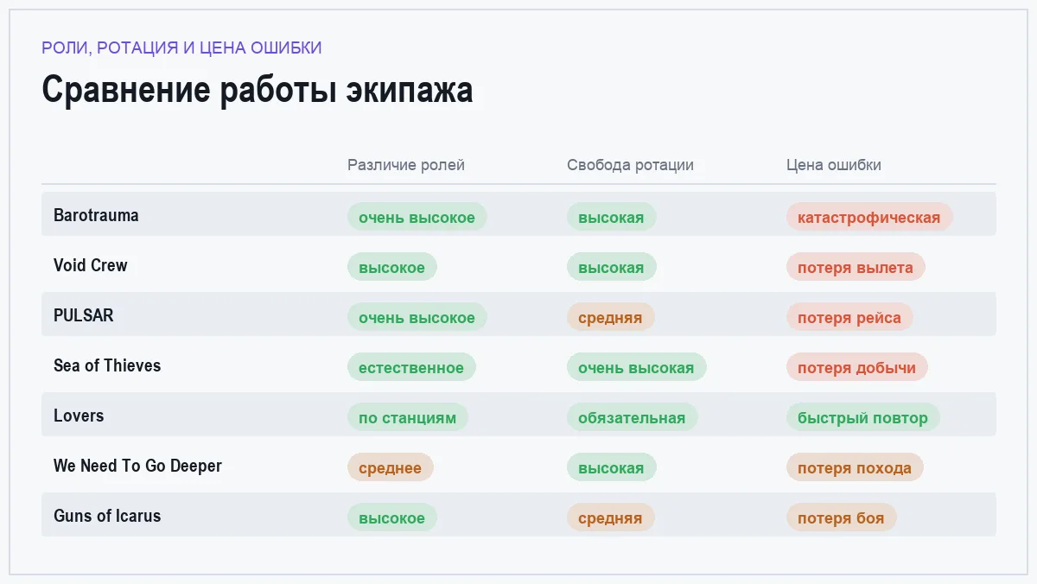Click the column header "Различие ролей"
1037x584 pixels.
pos(406,165)
